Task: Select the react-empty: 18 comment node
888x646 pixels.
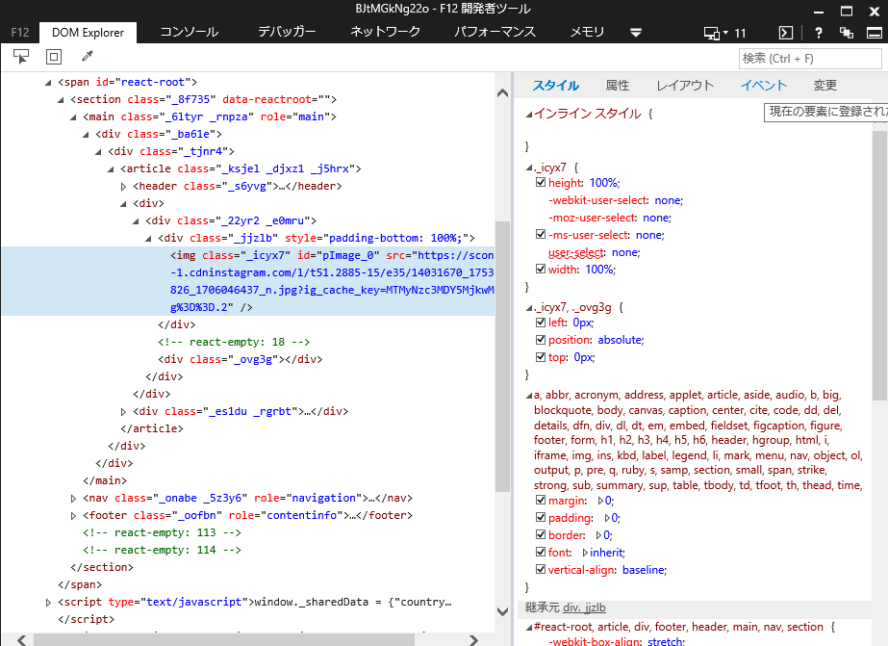Action: [x=234, y=342]
